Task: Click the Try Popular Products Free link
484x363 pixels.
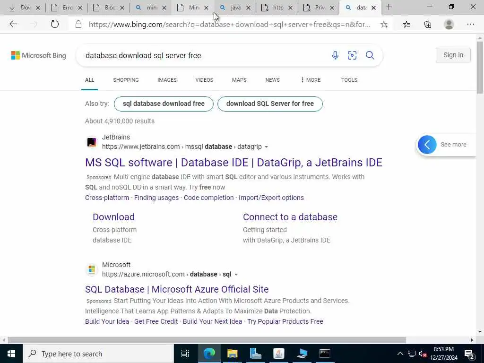Action: (x=285, y=321)
